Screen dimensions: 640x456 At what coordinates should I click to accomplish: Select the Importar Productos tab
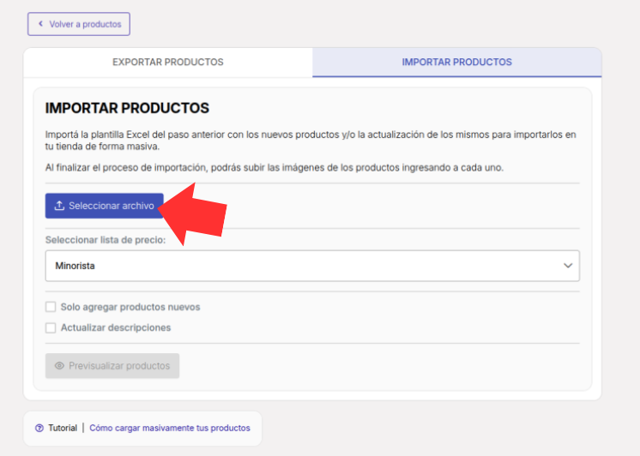click(x=456, y=63)
